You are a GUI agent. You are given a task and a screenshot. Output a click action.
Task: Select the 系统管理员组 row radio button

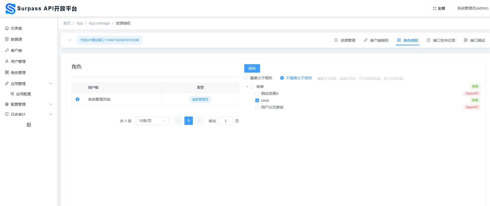78,99
